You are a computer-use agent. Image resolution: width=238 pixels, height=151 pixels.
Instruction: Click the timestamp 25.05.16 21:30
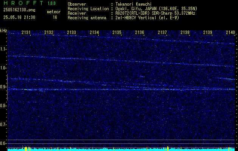click(19, 17)
